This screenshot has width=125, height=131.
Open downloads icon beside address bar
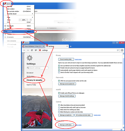[x=122, y=50]
